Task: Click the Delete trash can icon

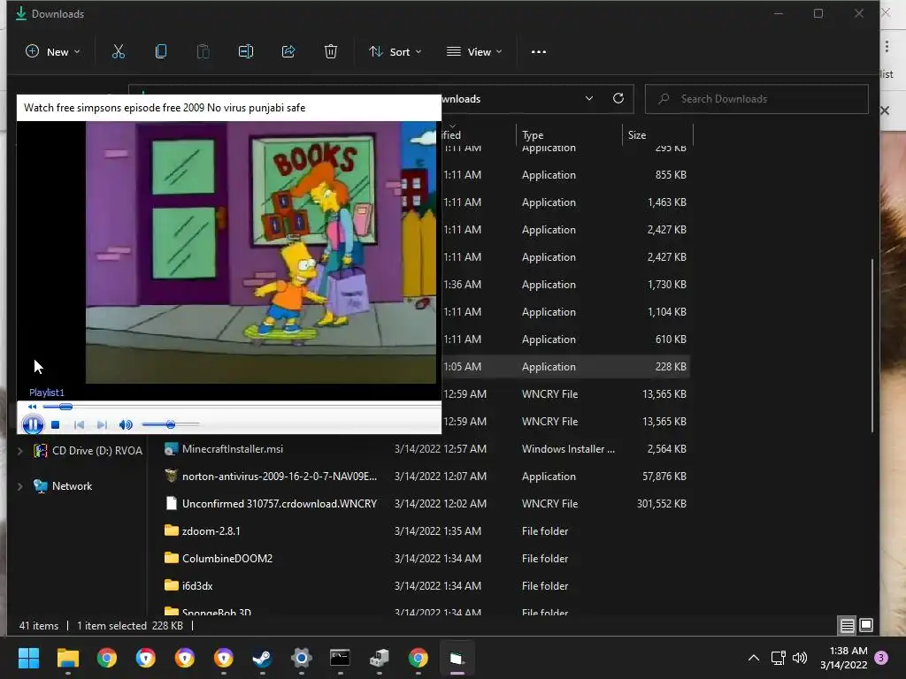Action: [x=331, y=51]
